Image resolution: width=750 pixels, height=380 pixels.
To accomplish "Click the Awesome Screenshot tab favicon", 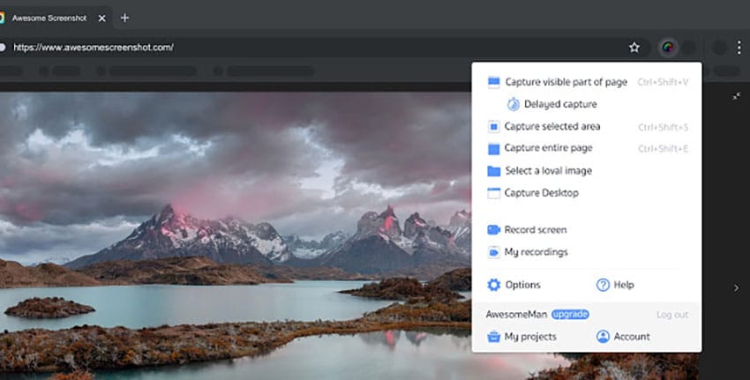I will click(2, 19).
